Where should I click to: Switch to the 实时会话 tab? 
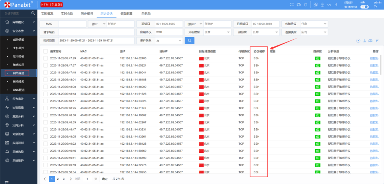pyautogui.click(x=67, y=14)
